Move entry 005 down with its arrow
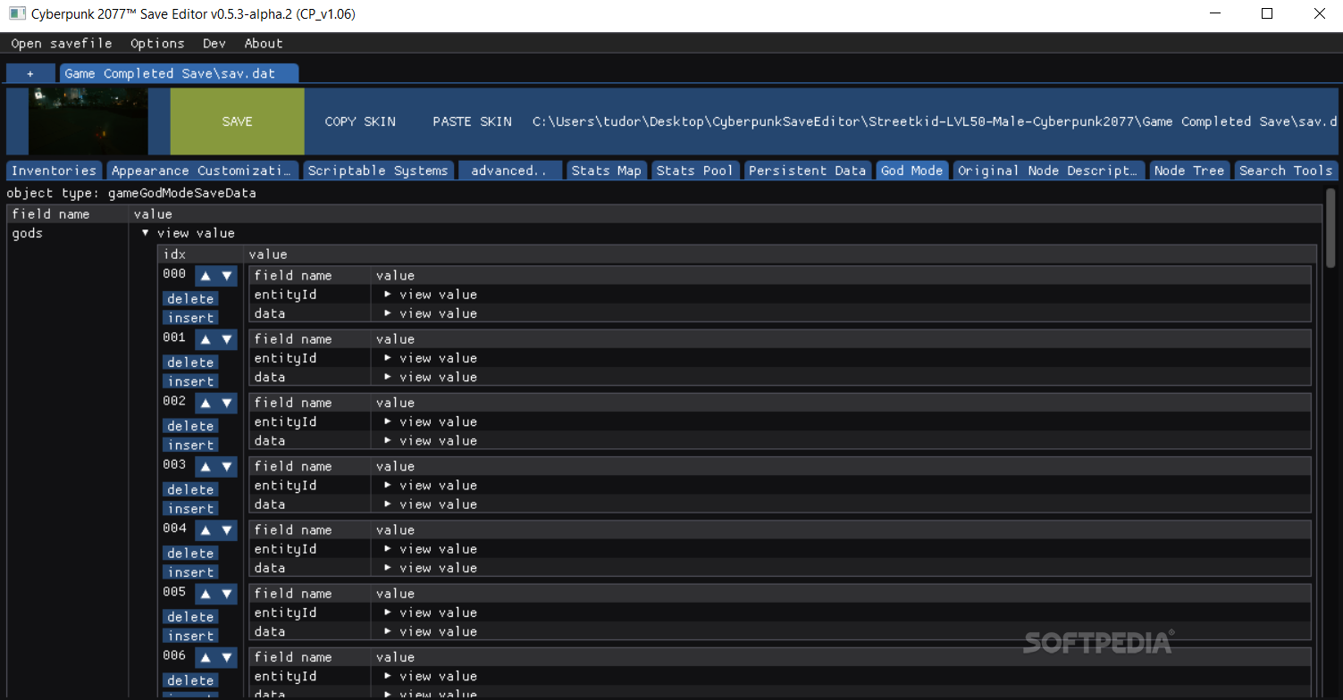 coord(227,594)
